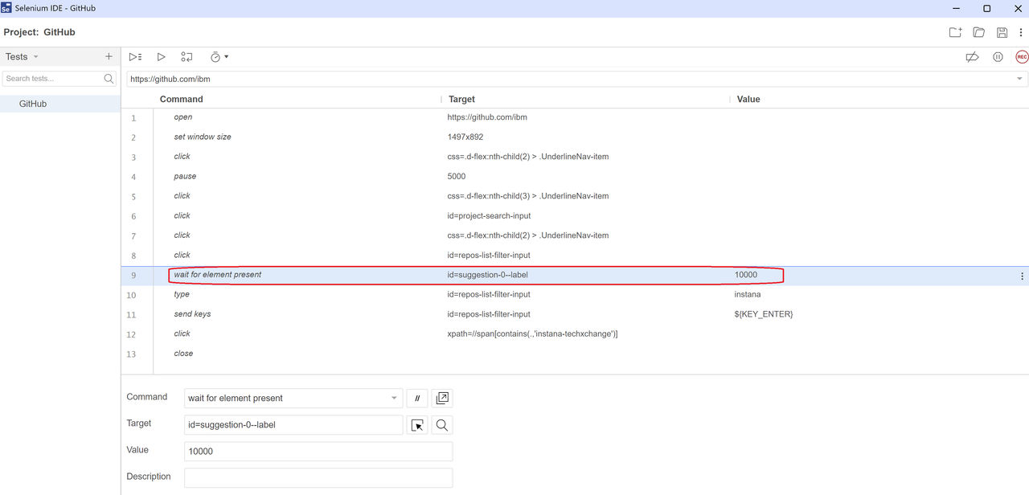Click the Value column header
The width and height of the screenshot is (1029, 495).
748,100
